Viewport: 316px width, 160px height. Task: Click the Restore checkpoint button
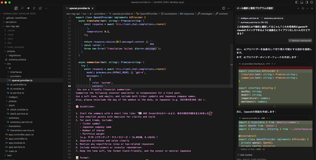pyautogui.click(x=300, y=40)
